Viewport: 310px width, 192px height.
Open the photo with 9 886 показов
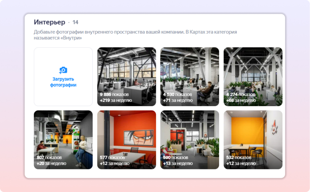click(x=126, y=77)
